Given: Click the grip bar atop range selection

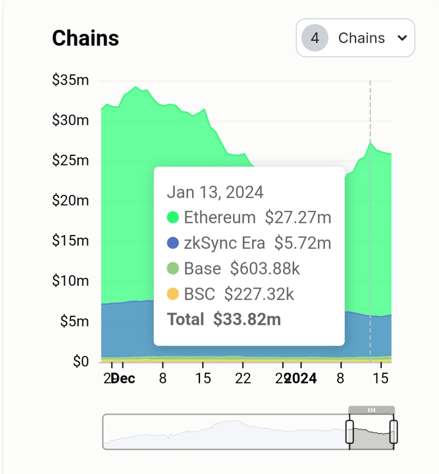Looking at the screenshot, I should tap(372, 410).
